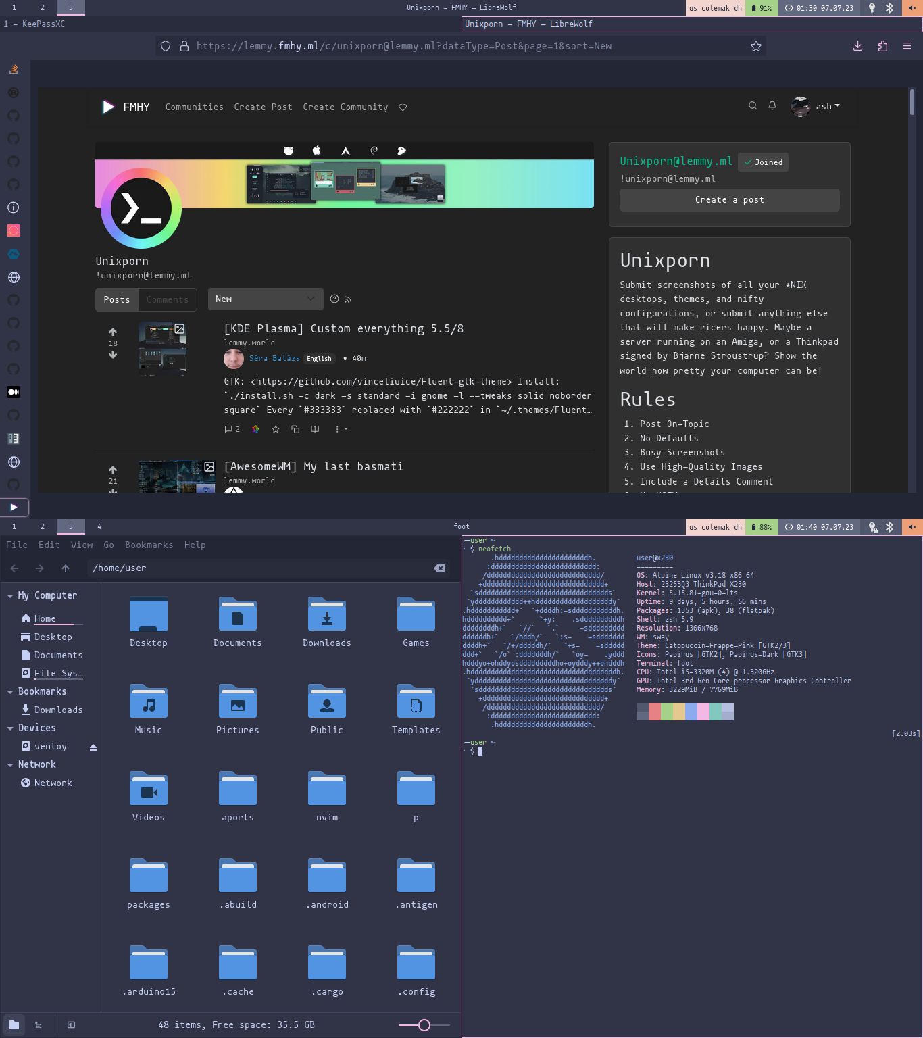Open the Help menu in file manager
Screen dimensions: 923x1038
click(195, 545)
